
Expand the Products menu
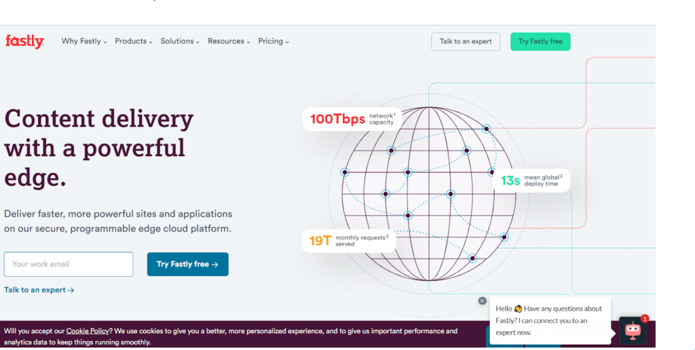134,41
